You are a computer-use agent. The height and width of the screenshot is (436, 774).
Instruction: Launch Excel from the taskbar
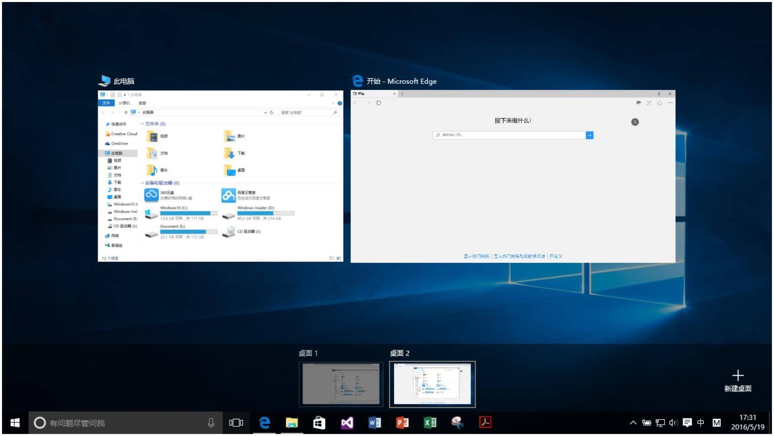point(430,422)
